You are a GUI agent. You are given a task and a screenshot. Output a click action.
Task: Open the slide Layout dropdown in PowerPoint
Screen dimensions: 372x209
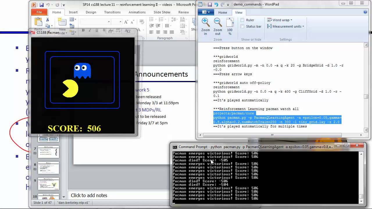(x=73, y=19)
